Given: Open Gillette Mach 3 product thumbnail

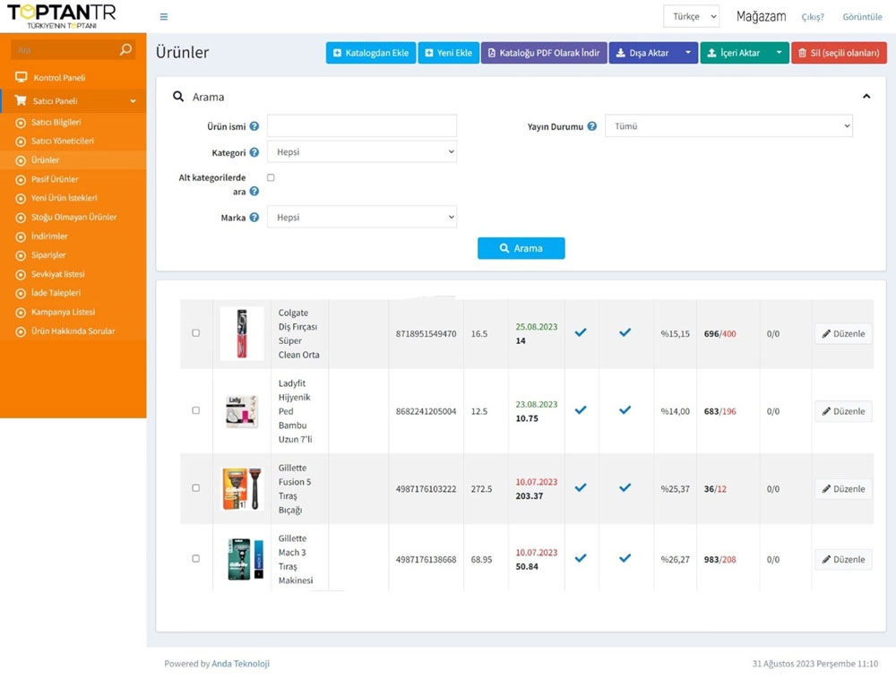Looking at the screenshot, I should coord(246,559).
